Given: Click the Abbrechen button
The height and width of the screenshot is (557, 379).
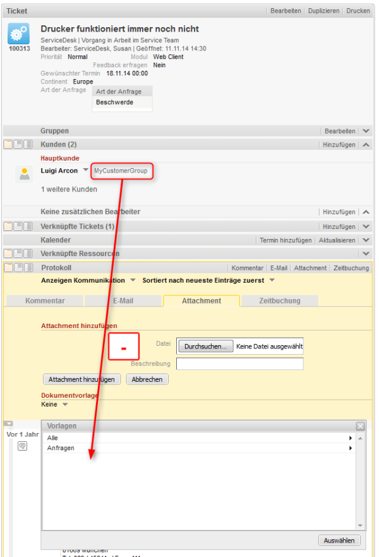Looking at the screenshot, I should (x=147, y=379).
